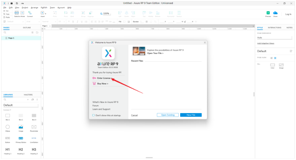Image resolution: width=296 pixels, height=160 pixels.
Task: Click the redo icon in title bar
Action: 22,3
